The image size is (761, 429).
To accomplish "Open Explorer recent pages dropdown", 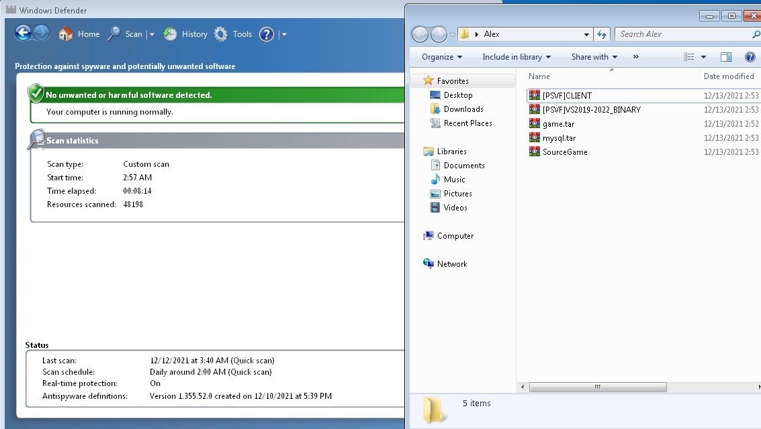I will (452, 34).
